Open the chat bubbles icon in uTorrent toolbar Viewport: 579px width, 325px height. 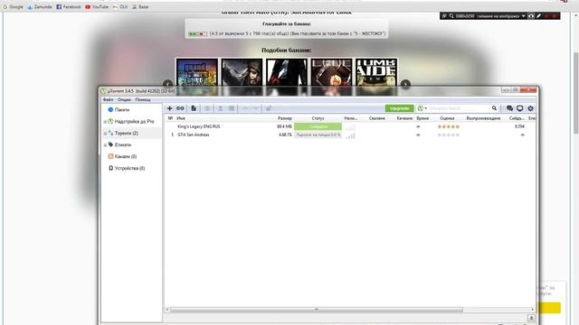(509, 108)
